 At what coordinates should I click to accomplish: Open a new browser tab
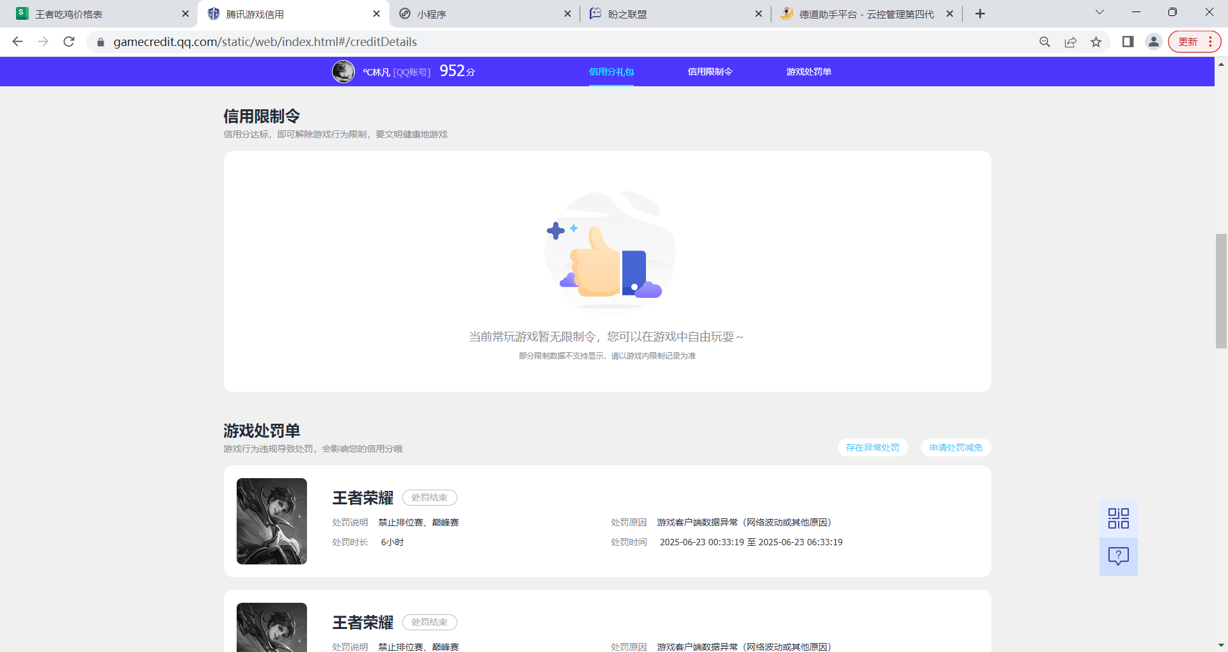pos(980,13)
